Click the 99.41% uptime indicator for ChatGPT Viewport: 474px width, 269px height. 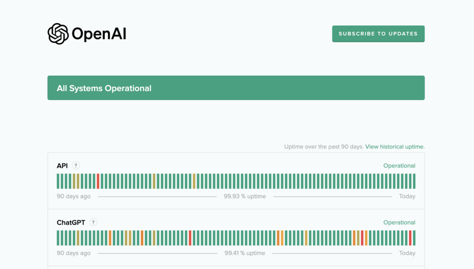pos(245,253)
